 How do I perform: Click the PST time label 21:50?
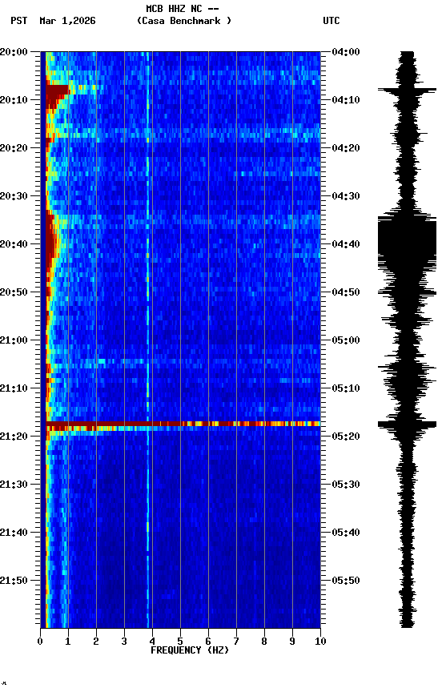coord(14,581)
